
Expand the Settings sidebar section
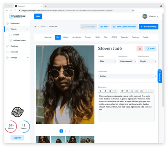click(28, 58)
